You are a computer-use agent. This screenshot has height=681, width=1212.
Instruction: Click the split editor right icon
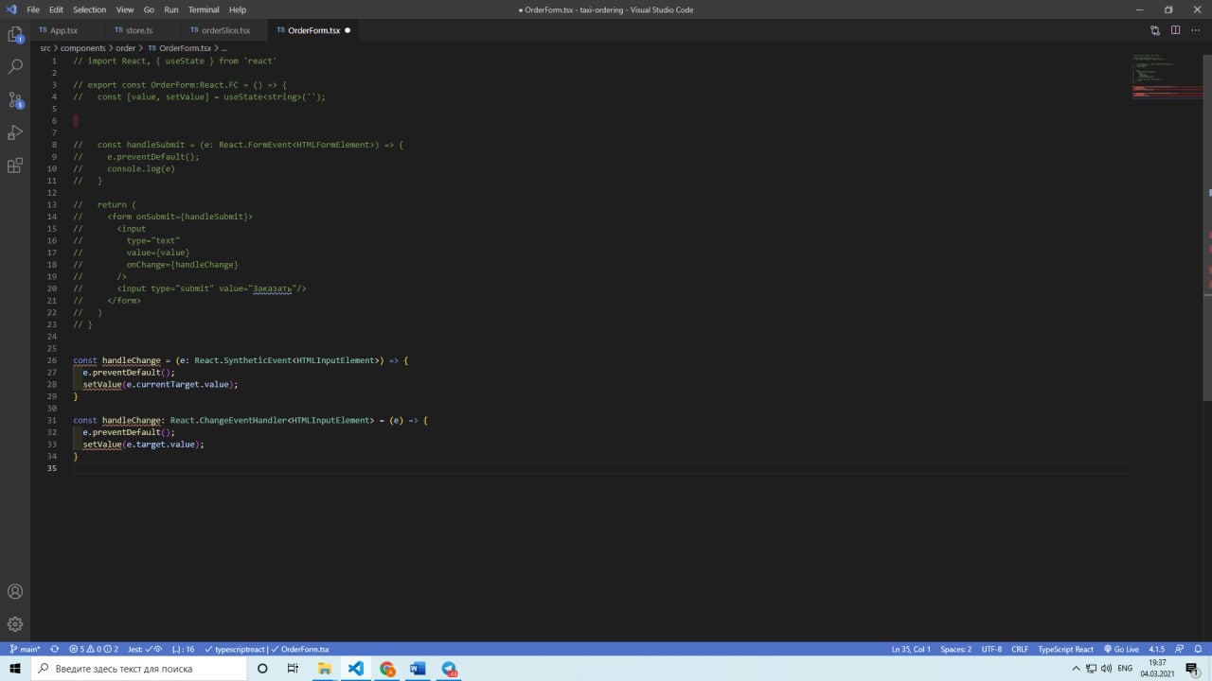point(1175,30)
